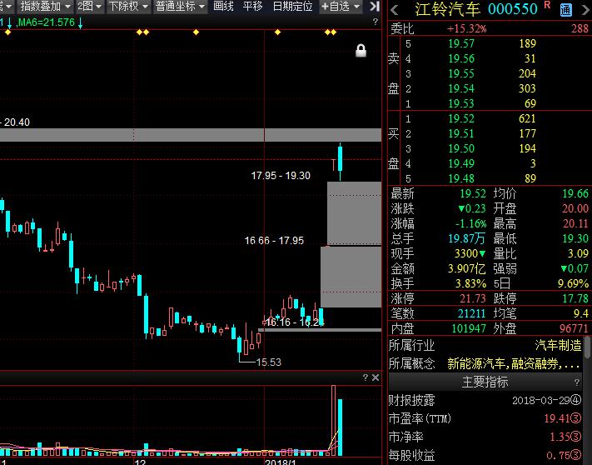Image resolution: width=592 pixels, height=465 pixels.
Task: Click 内盘 value 101947
Action: pyautogui.click(x=469, y=328)
